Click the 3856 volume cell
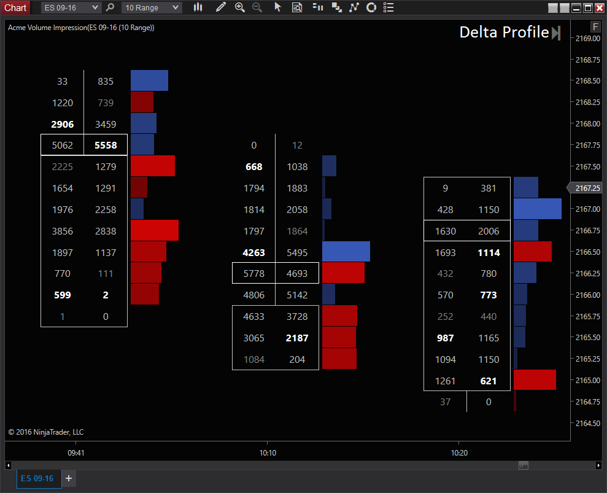Viewport: 607px width, 493px height. point(63,231)
